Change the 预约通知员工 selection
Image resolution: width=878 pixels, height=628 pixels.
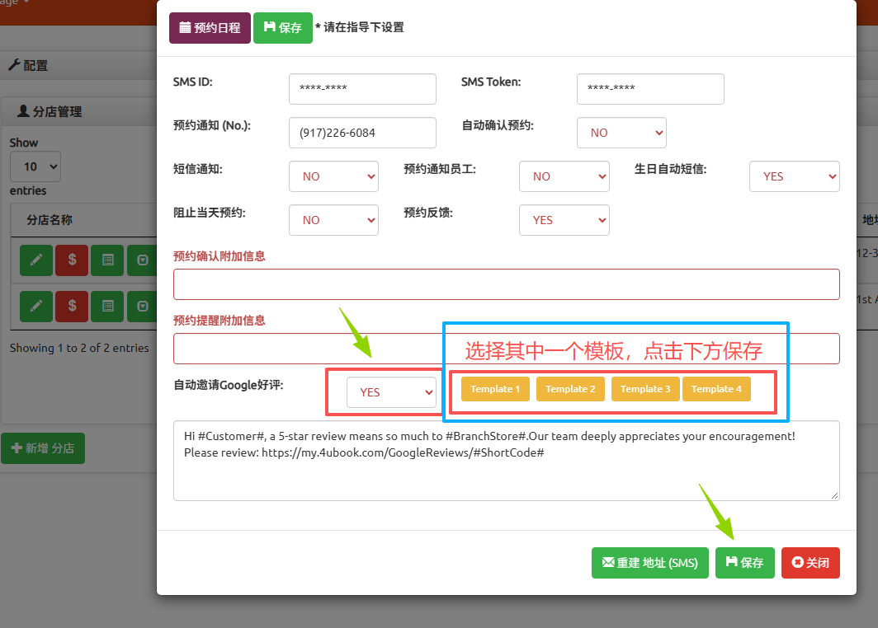tap(564, 176)
